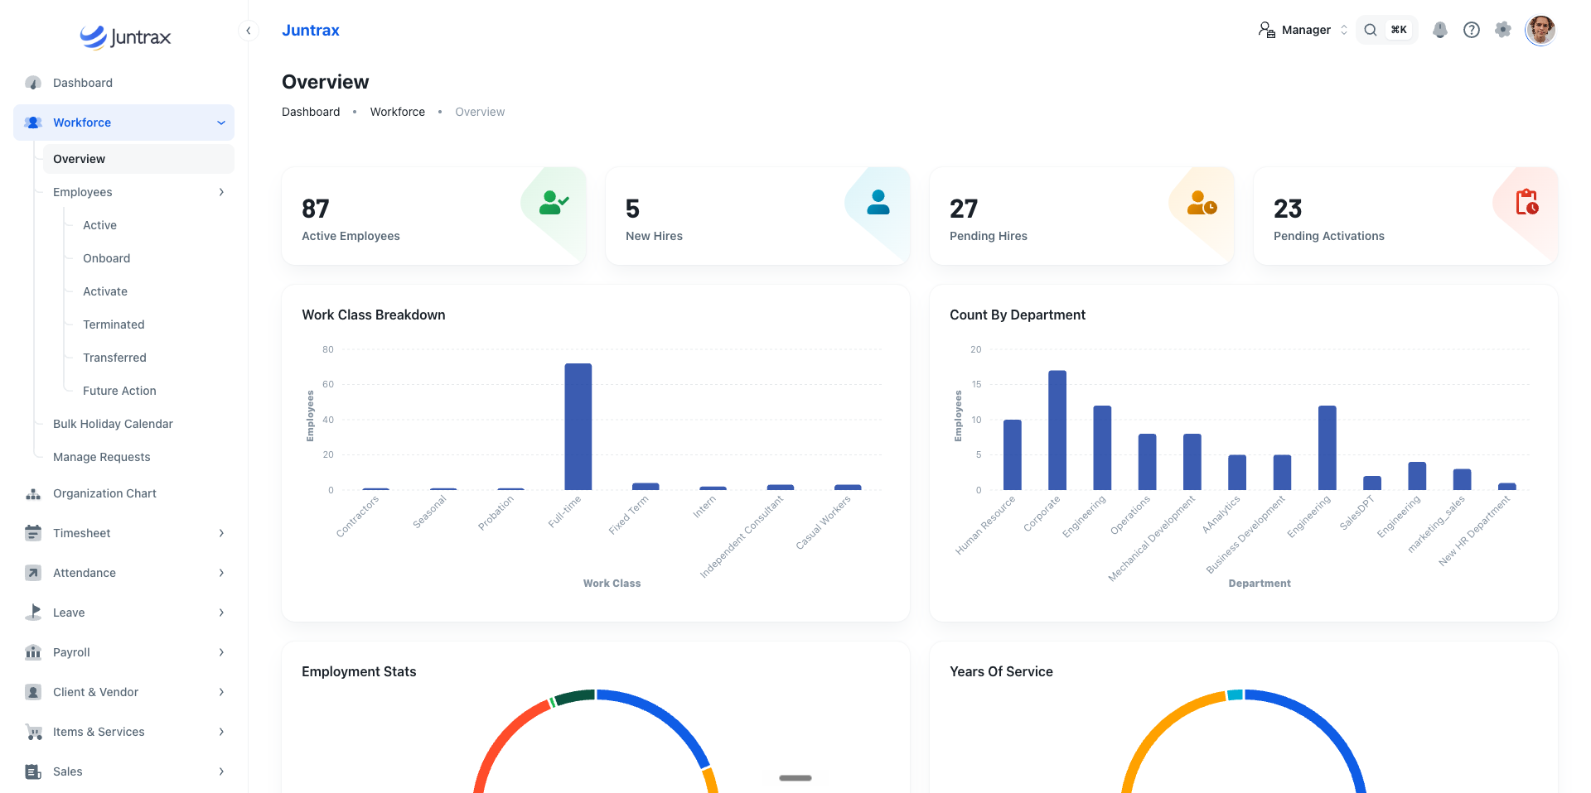Click the Full-time bar in Work Class chart
The width and height of the screenshot is (1591, 793).
[578, 426]
